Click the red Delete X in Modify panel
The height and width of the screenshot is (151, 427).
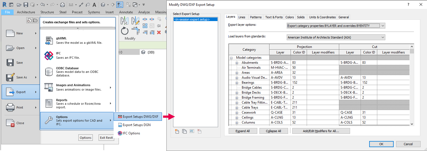click(x=159, y=32)
